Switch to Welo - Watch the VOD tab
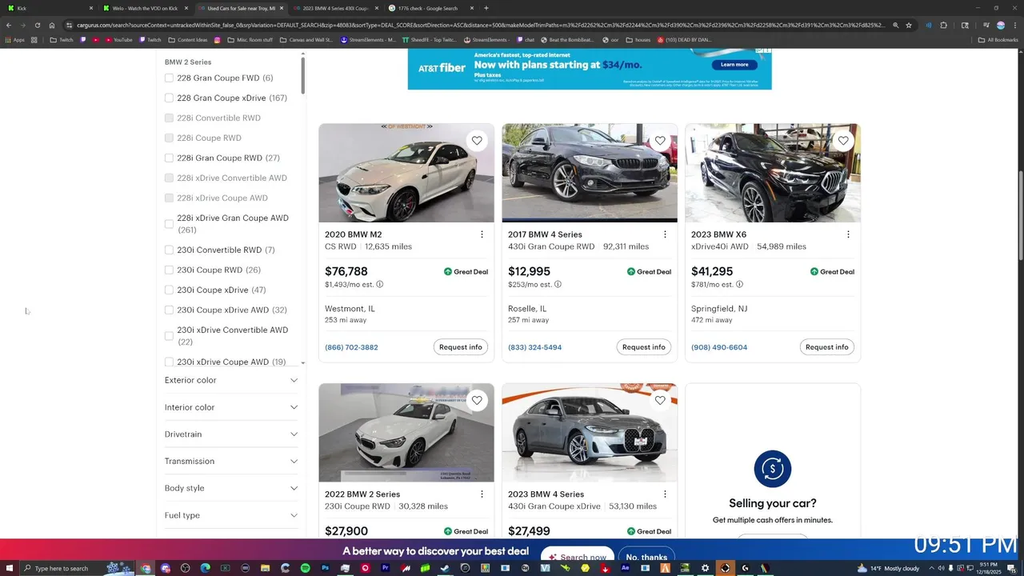Image resolution: width=1024 pixels, height=576 pixels. pos(145,8)
